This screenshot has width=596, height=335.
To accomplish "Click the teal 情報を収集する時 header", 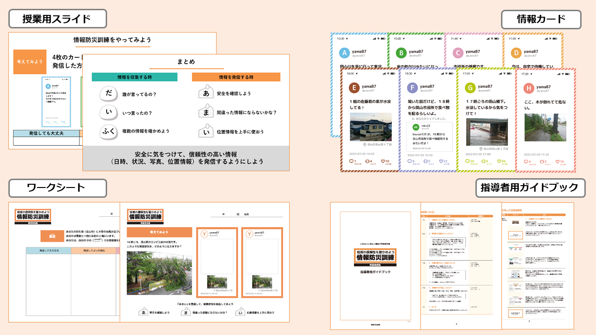I will click(x=135, y=77).
